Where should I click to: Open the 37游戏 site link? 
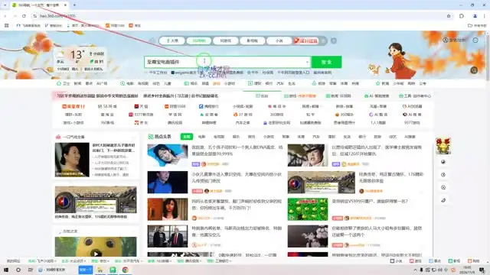pos(243,115)
